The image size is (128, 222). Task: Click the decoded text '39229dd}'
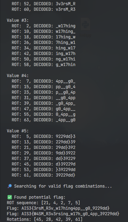66,175
